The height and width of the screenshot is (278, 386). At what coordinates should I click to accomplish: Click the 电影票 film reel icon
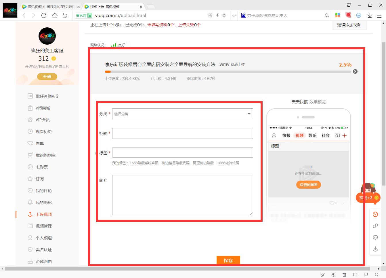30,167
